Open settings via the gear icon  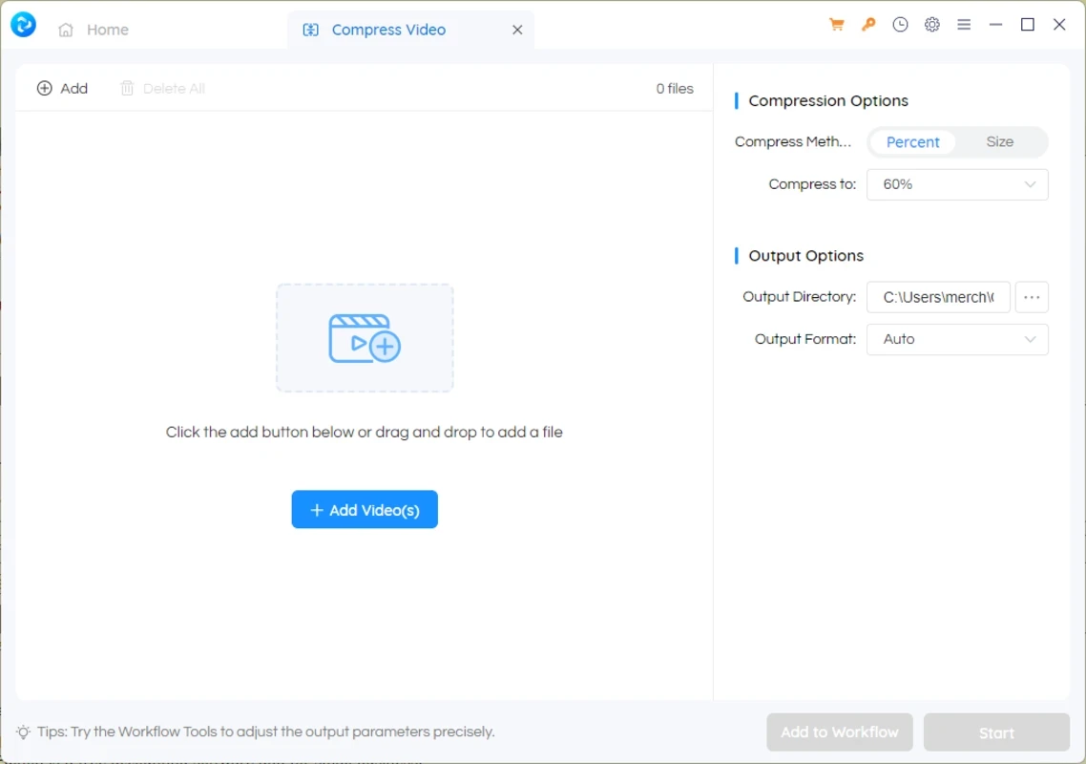point(932,26)
